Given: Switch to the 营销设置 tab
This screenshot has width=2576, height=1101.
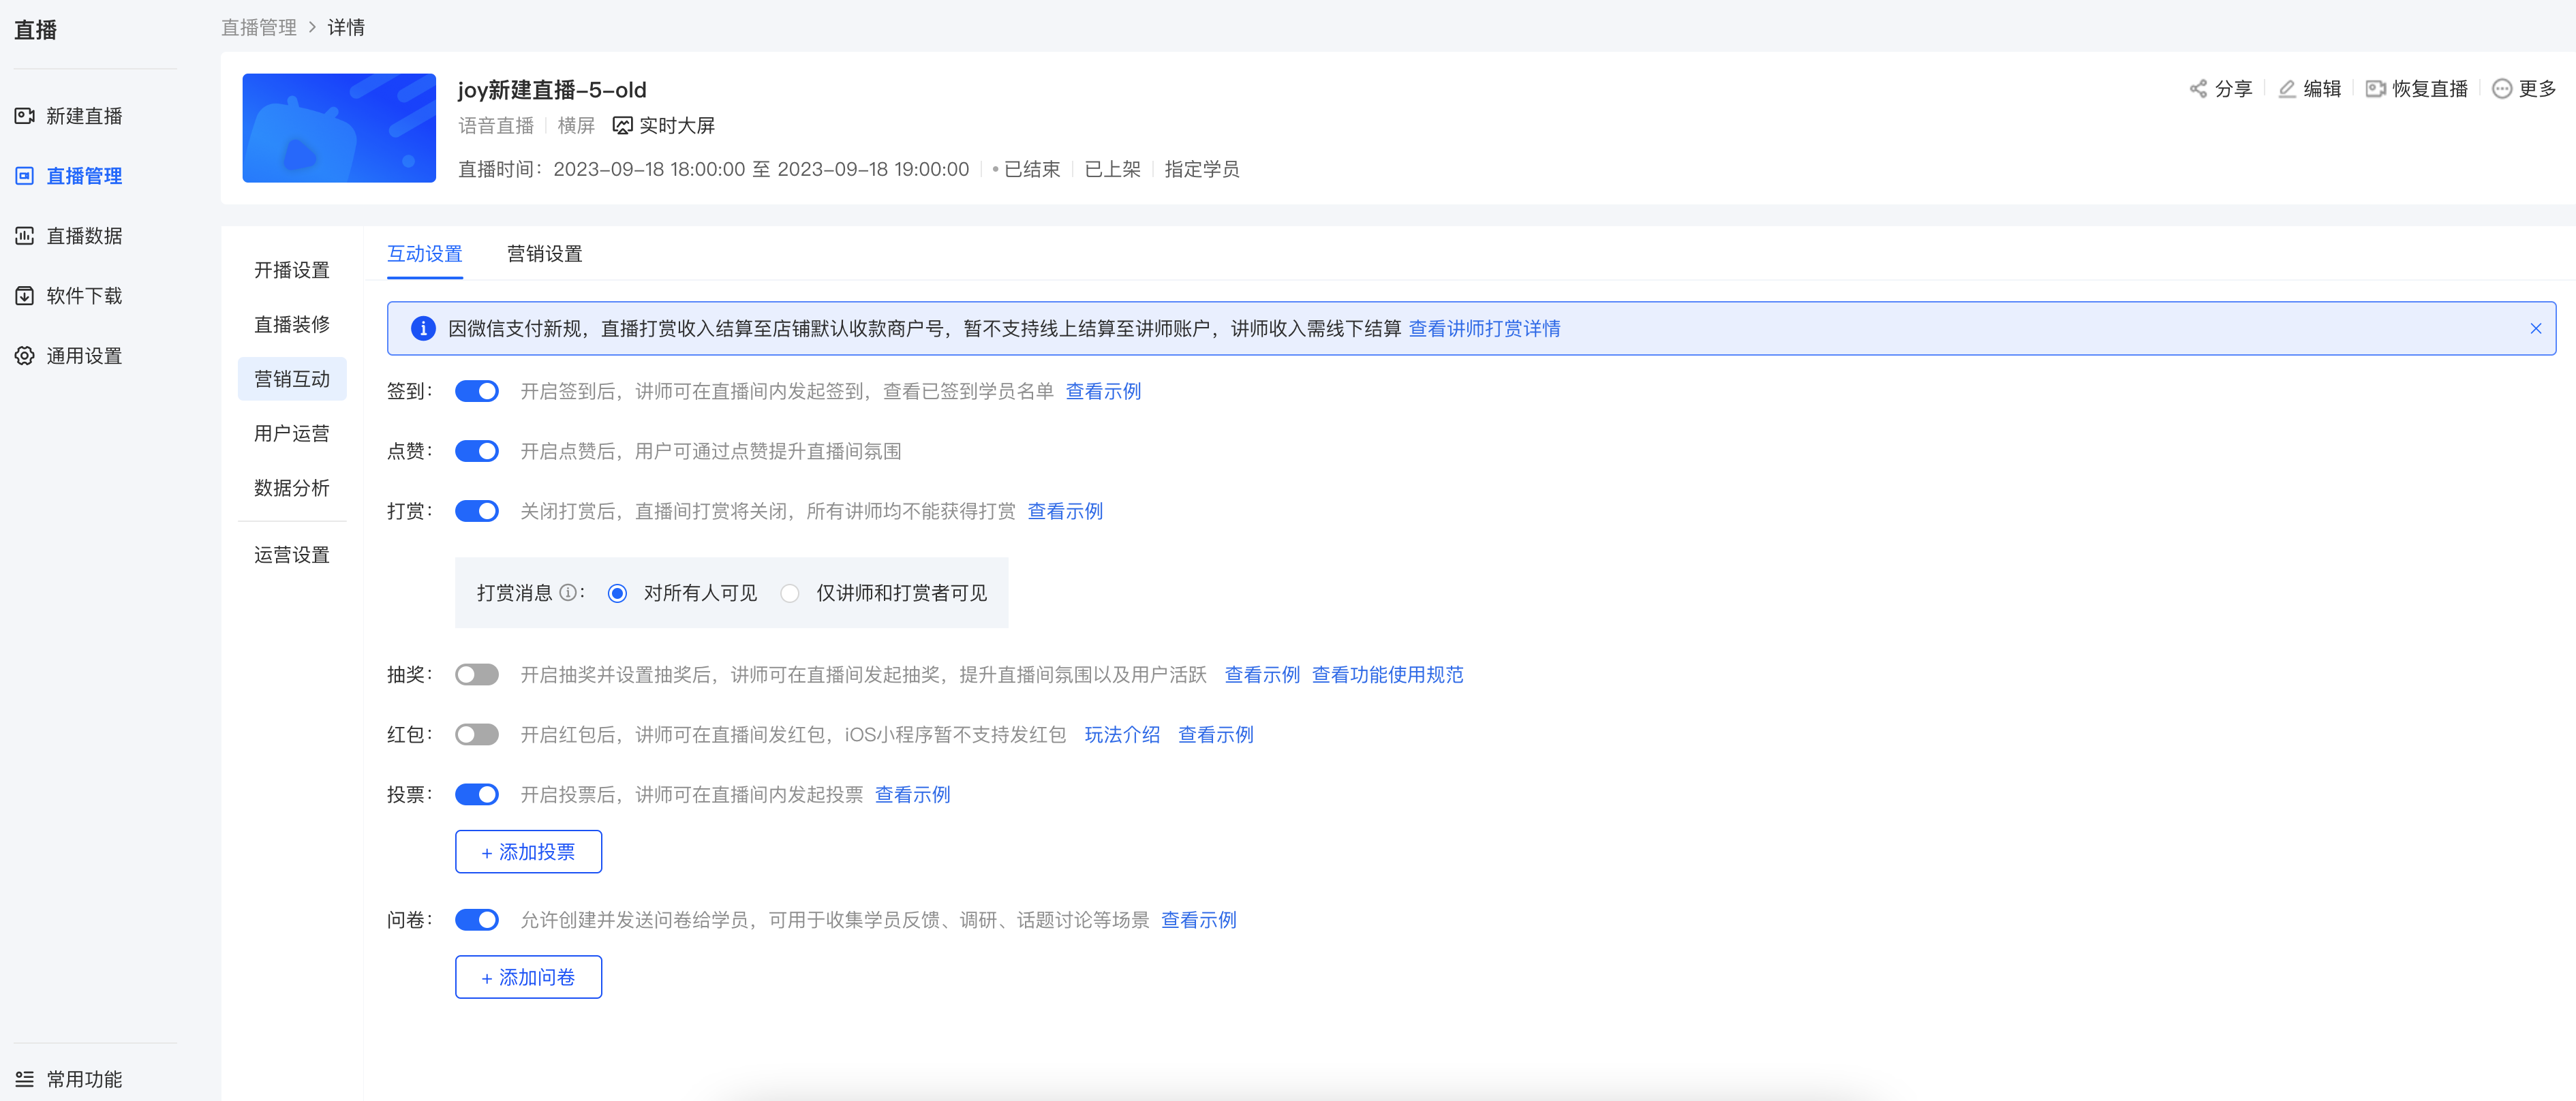Looking at the screenshot, I should tap(545, 254).
